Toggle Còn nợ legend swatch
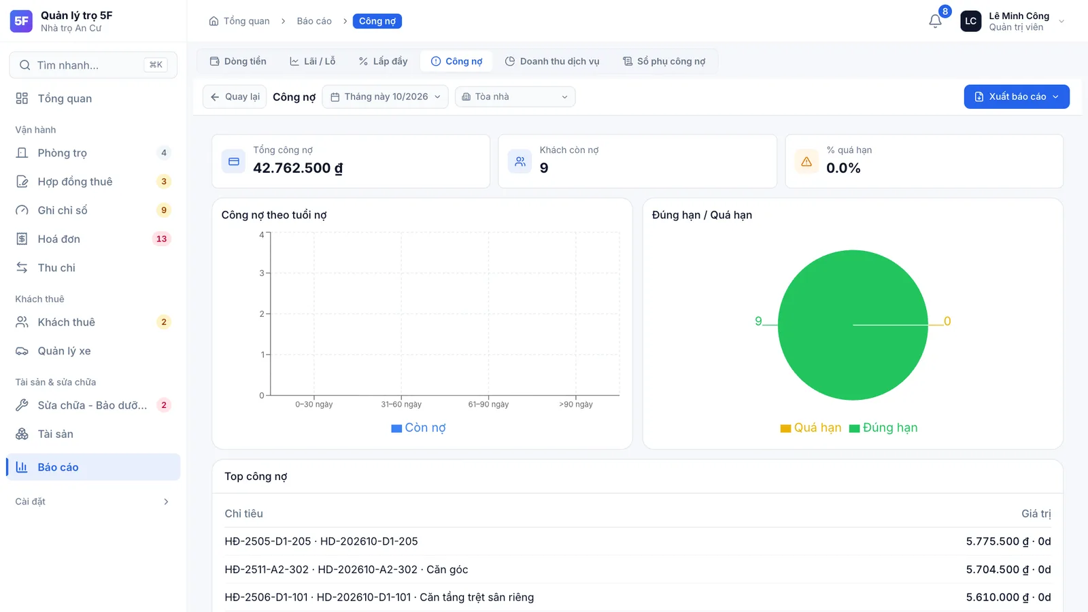 pyautogui.click(x=396, y=428)
